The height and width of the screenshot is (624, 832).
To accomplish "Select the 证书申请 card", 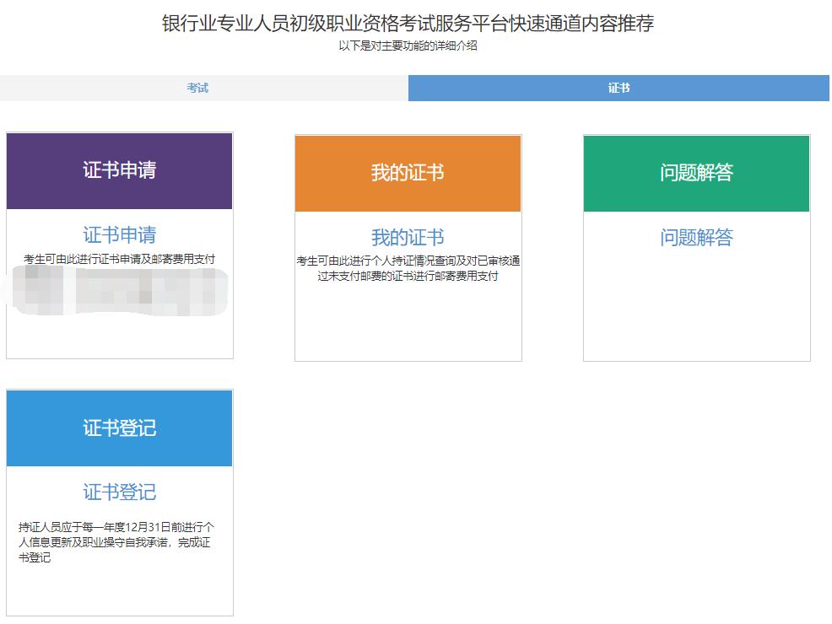I will pos(119,245).
